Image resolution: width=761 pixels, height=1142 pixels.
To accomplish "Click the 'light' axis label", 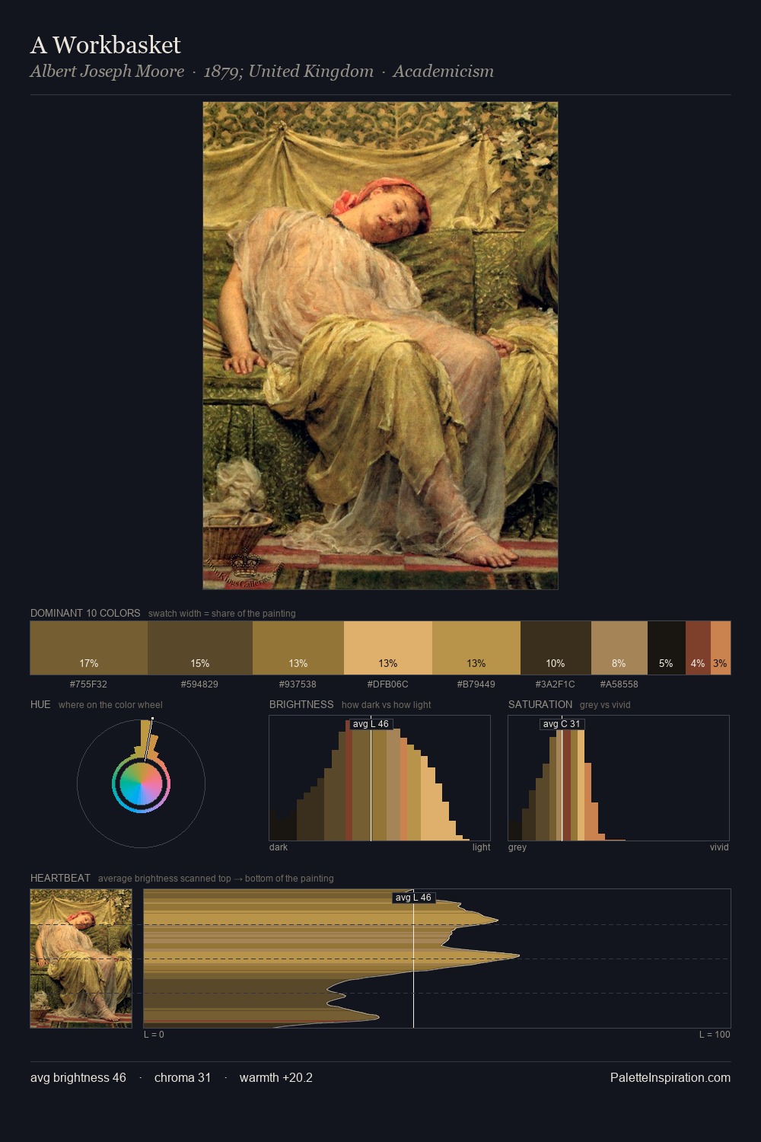I will pyautogui.click(x=481, y=847).
